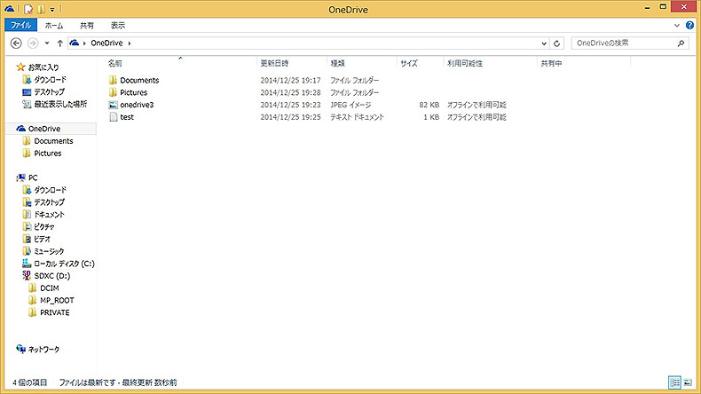
Task: Sort by the 更新日時 column header
Action: [x=274, y=64]
